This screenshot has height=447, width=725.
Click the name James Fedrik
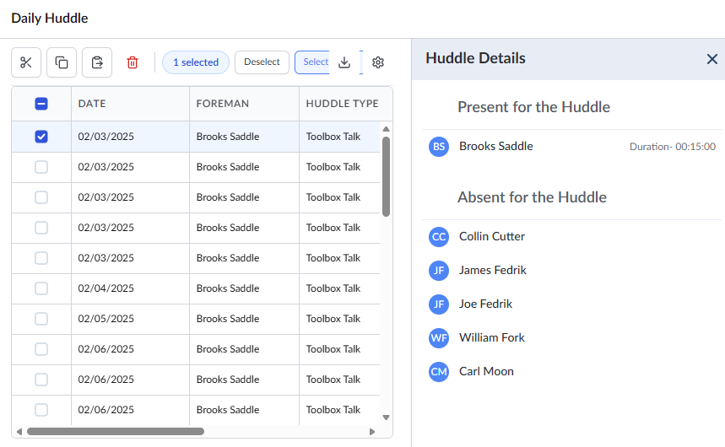[x=492, y=270]
